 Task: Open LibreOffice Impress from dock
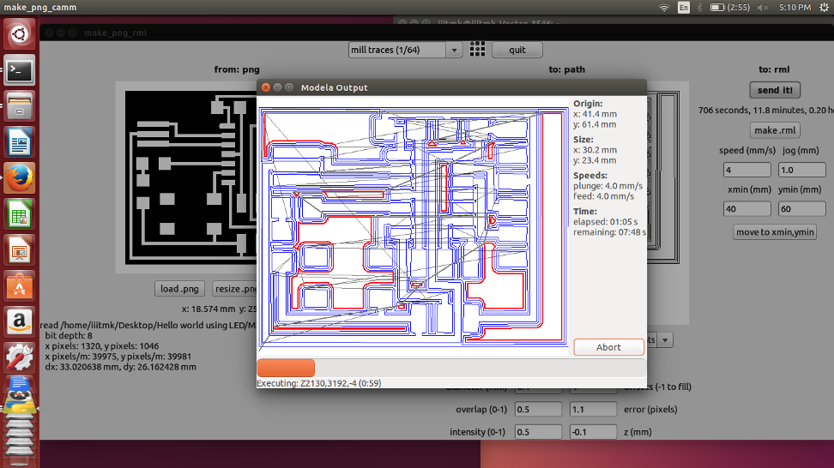coord(20,250)
